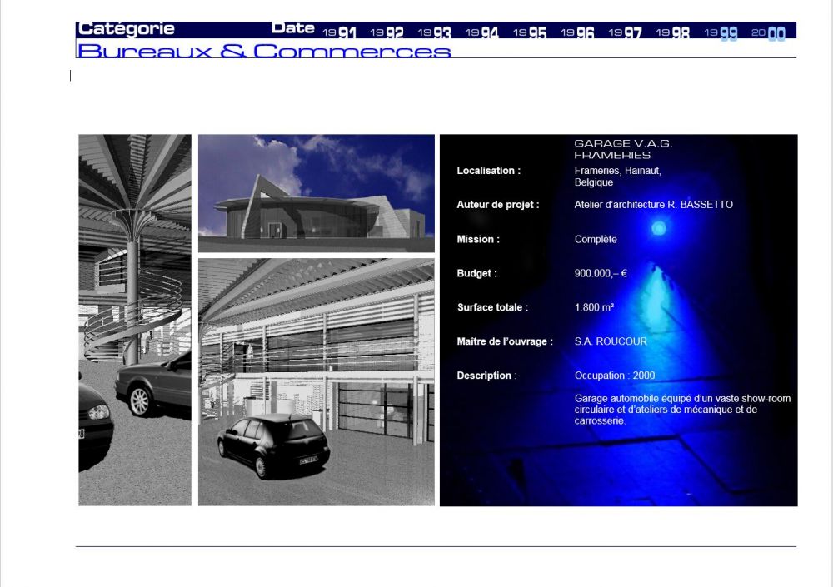Click the 1.800 m² value
The image size is (833, 587).
pyautogui.click(x=595, y=307)
